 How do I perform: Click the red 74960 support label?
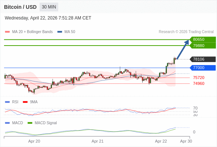[199, 83]
